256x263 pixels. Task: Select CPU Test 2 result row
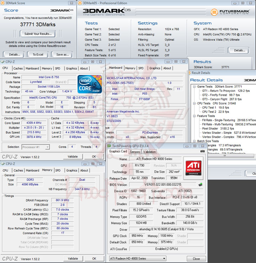click(215, 112)
